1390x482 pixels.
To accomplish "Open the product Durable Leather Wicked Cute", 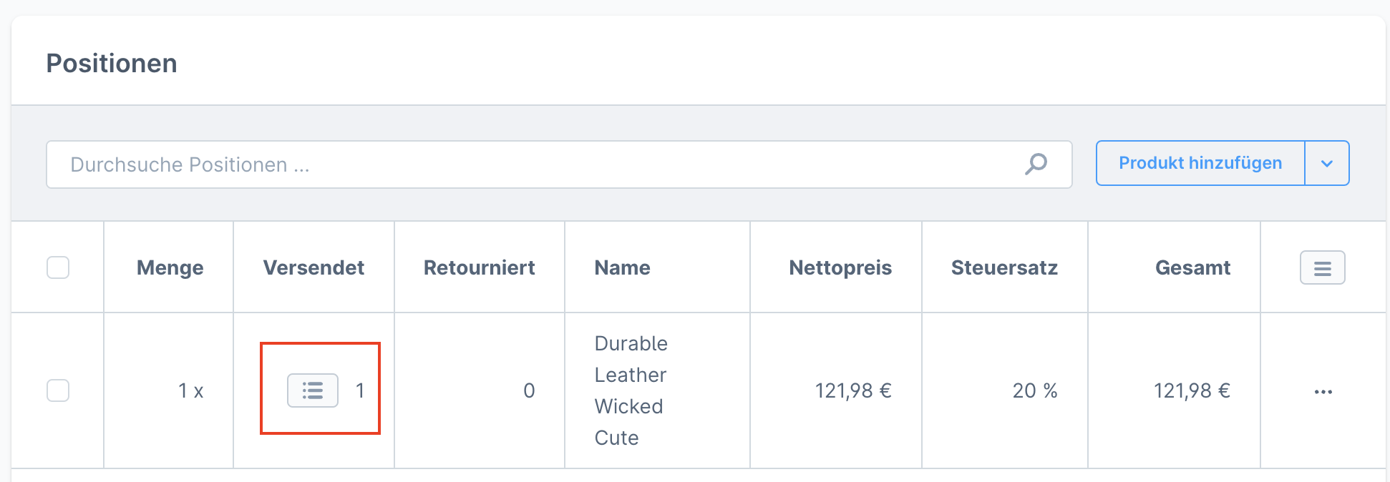I will click(x=631, y=390).
